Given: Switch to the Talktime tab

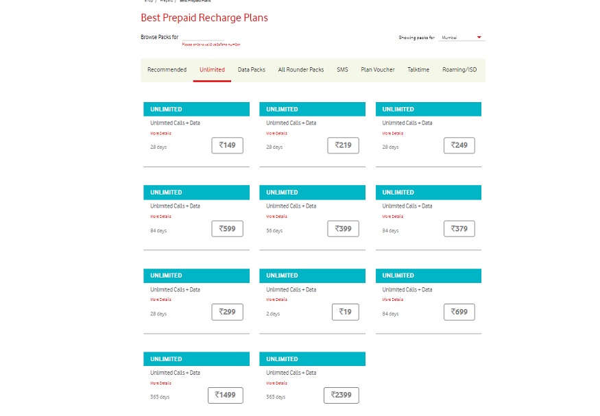Looking at the screenshot, I should (x=418, y=70).
